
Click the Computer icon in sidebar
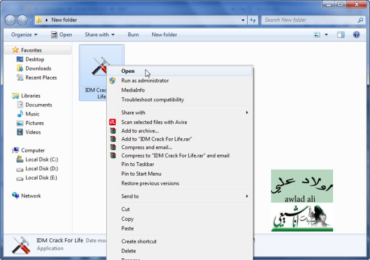click(x=15, y=150)
